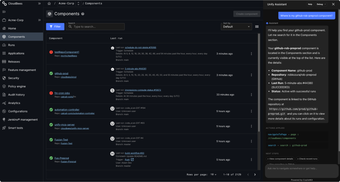This screenshot has width=340, height=182.
Task: Go to next page of components
Action: click(x=255, y=175)
